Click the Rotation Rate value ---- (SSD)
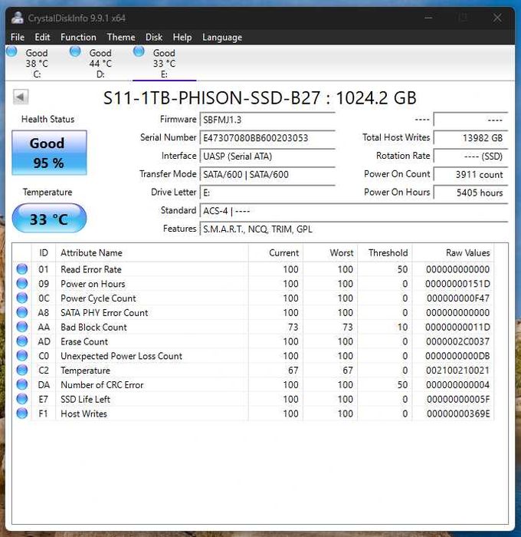521x537 pixels. click(x=470, y=156)
